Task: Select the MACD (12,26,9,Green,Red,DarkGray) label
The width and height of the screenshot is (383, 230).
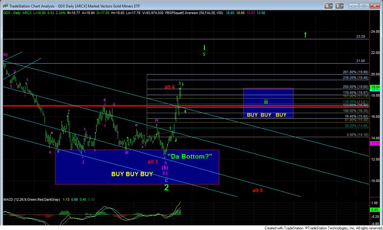Action: pos(32,199)
